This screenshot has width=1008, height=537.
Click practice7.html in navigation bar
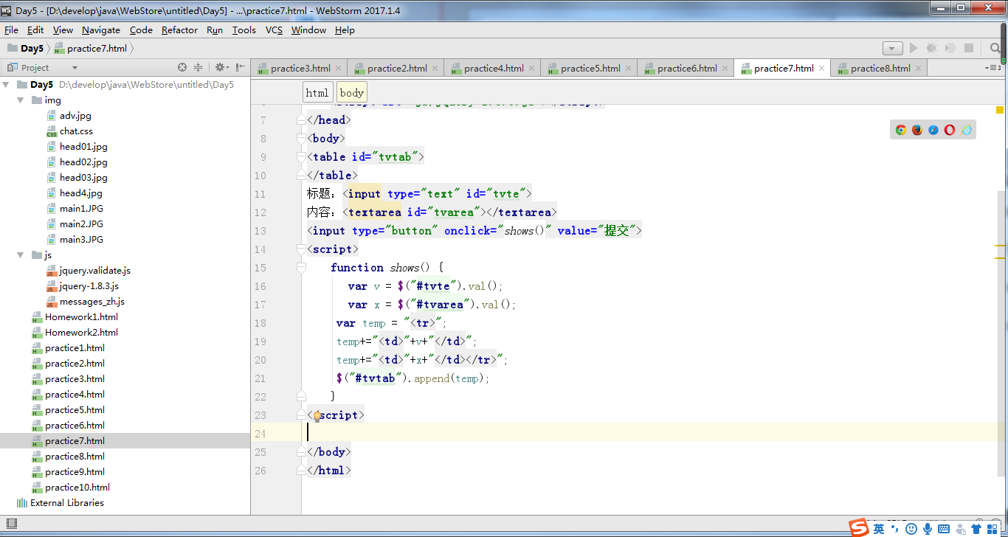coord(90,49)
